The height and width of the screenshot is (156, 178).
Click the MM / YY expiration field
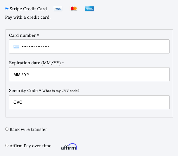[89, 74]
